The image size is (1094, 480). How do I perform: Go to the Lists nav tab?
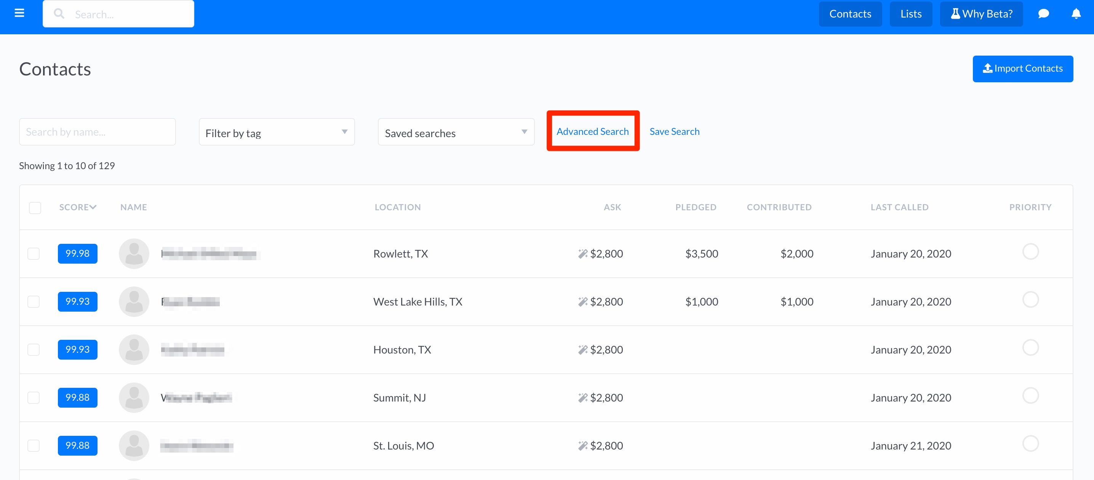pyautogui.click(x=911, y=14)
